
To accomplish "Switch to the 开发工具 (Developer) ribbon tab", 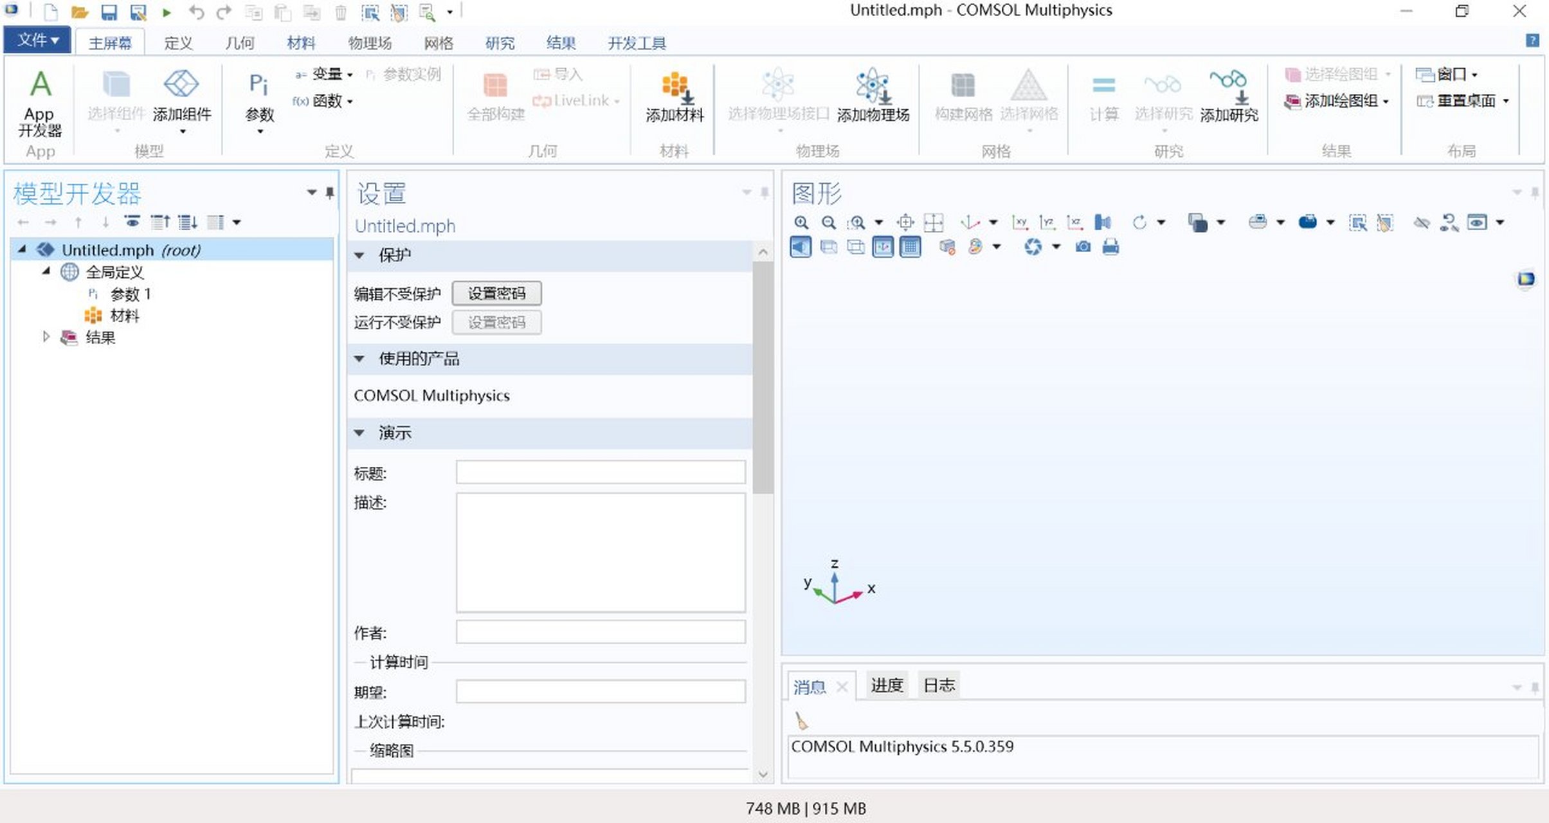I will click(637, 43).
